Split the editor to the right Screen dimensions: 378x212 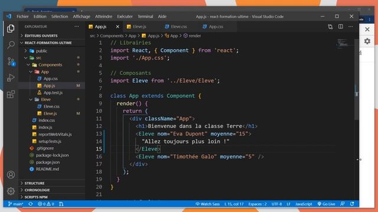[340, 26]
